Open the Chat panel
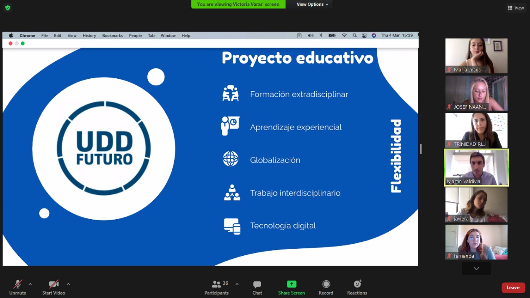Image resolution: width=530 pixels, height=298 pixels. 257,287
